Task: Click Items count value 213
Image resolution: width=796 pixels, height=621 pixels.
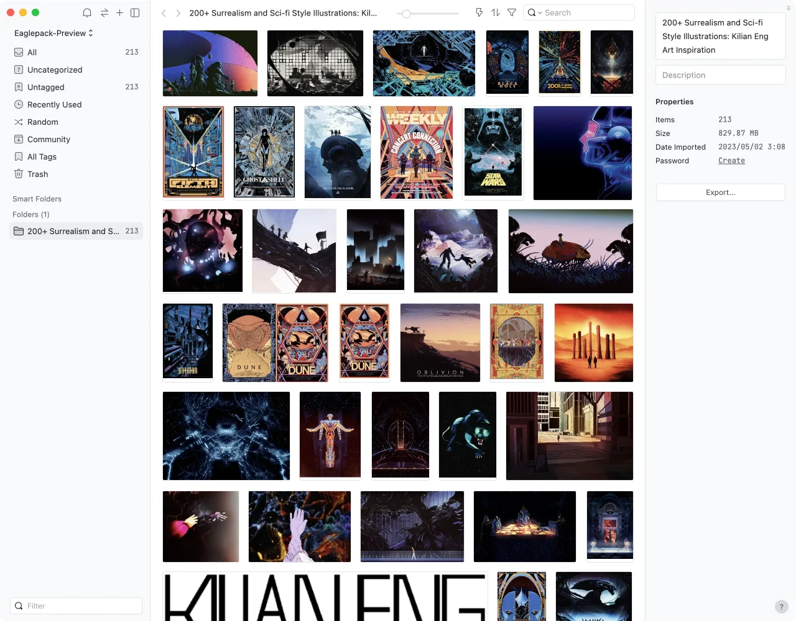Action: point(725,119)
